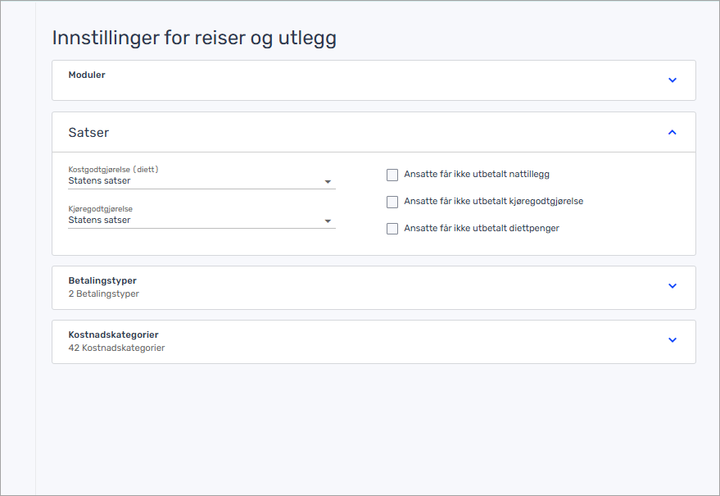
Task: Check the 'ikke utbetalt diettpenger' box
Action: point(392,229)
